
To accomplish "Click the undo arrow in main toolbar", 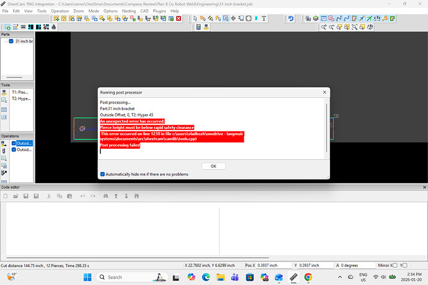I will coord(291,19).
